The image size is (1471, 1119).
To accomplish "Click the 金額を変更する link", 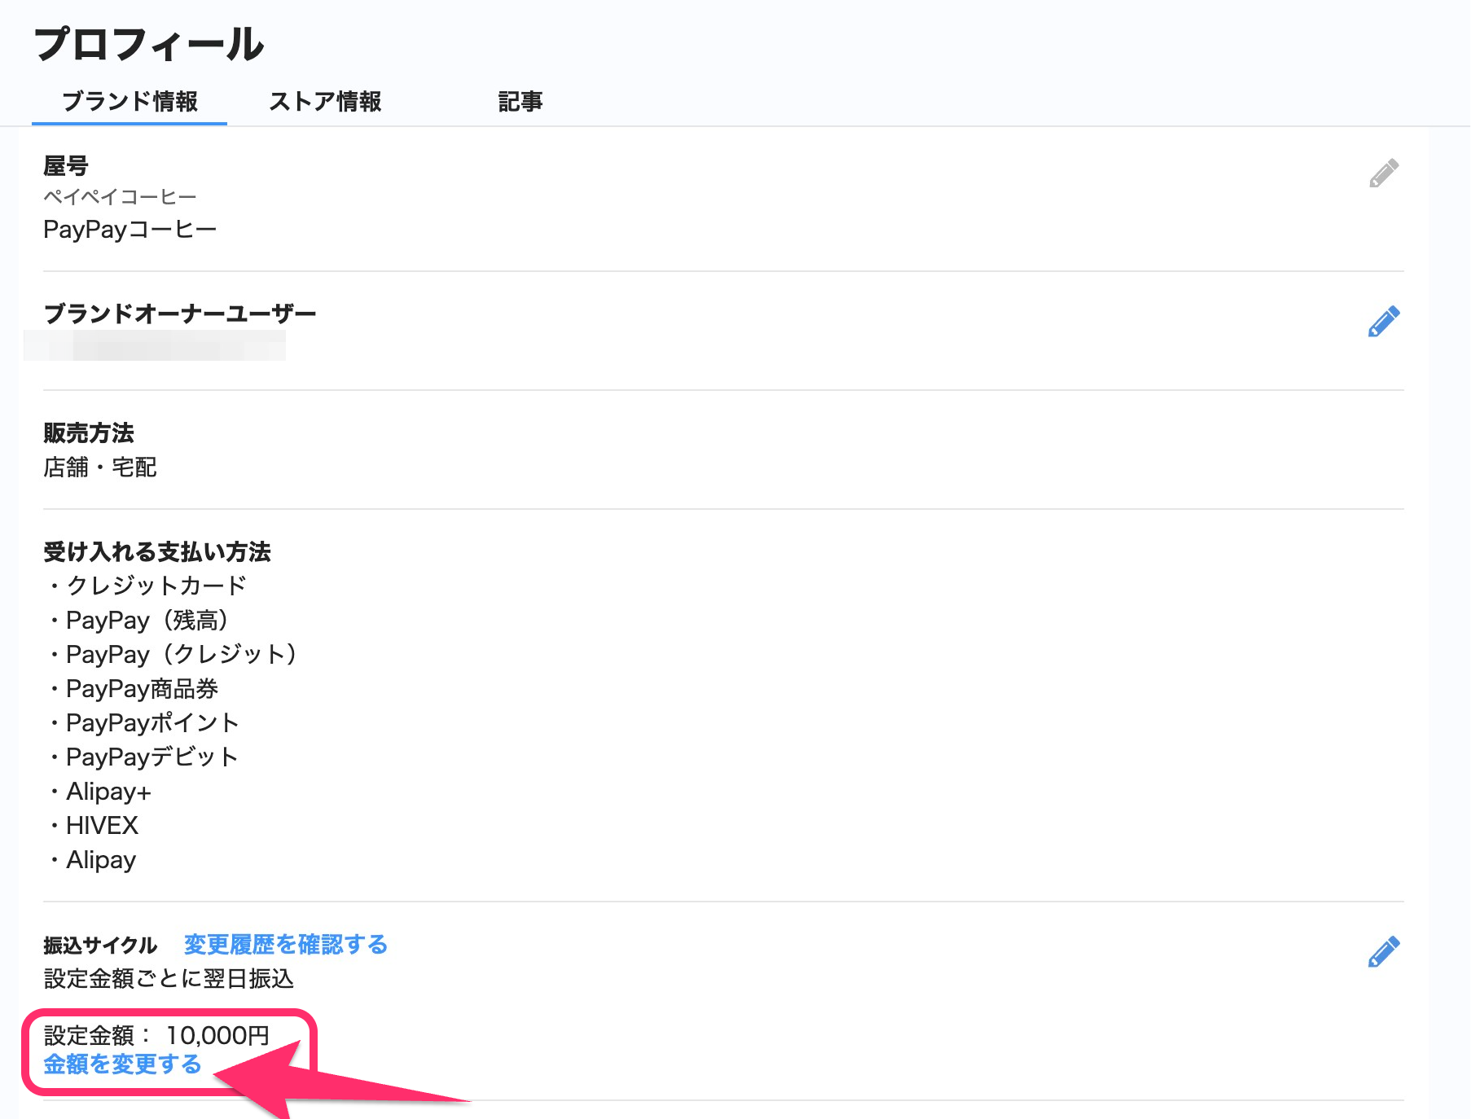I will (122, 1064).
